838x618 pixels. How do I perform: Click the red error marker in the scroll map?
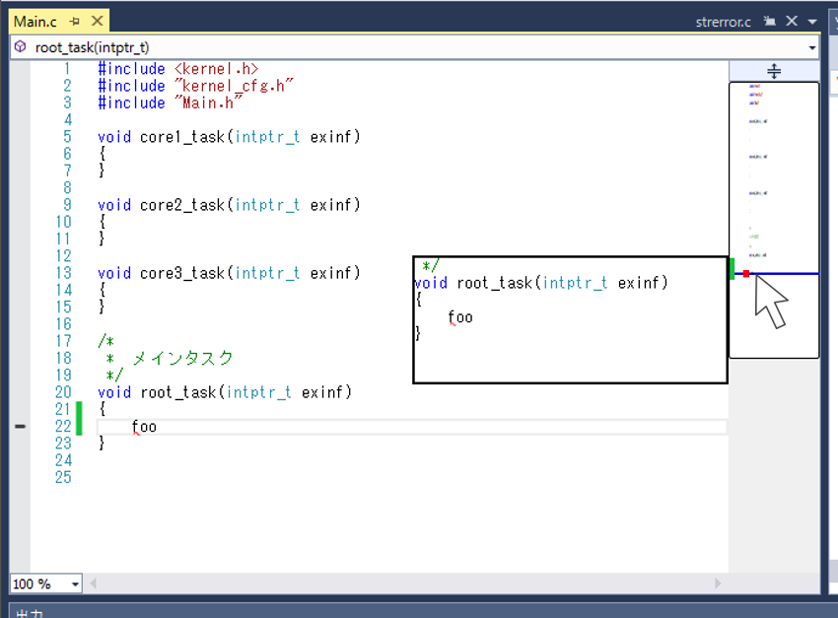[746, 273]
